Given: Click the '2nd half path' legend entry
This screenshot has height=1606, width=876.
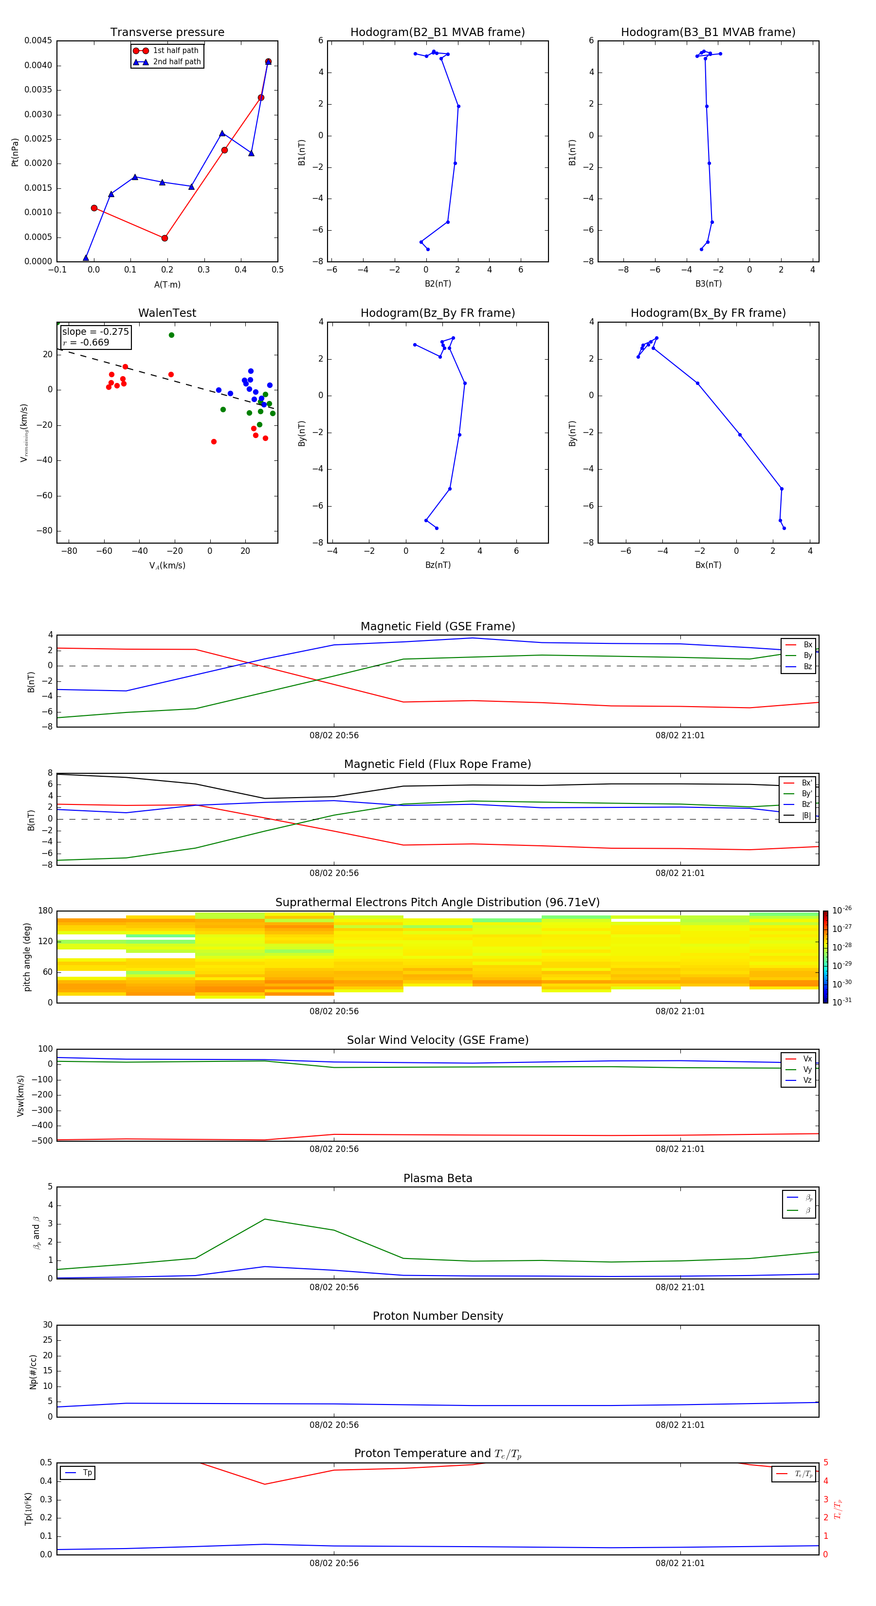Looking at the screenshot, I should [167, 62].
